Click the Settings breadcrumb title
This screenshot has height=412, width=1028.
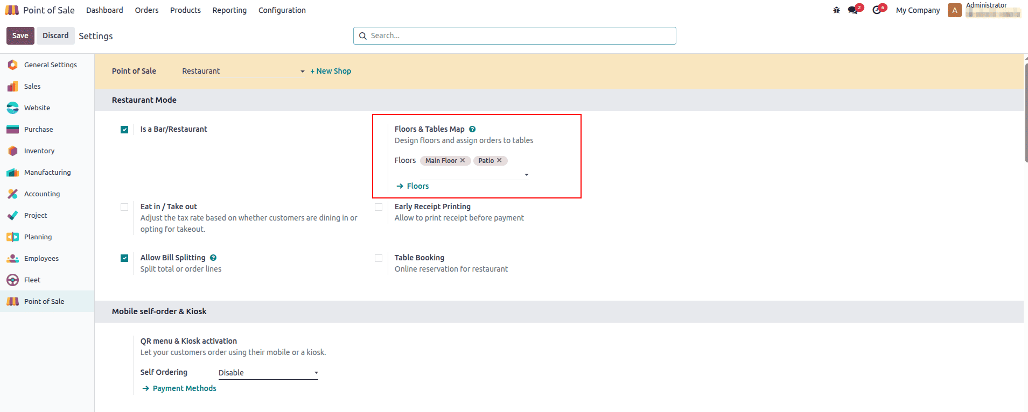[96, 36]
